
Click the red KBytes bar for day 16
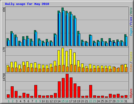tap(67, 86)
